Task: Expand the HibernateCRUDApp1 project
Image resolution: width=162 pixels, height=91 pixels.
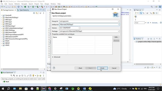Action: 2,17
